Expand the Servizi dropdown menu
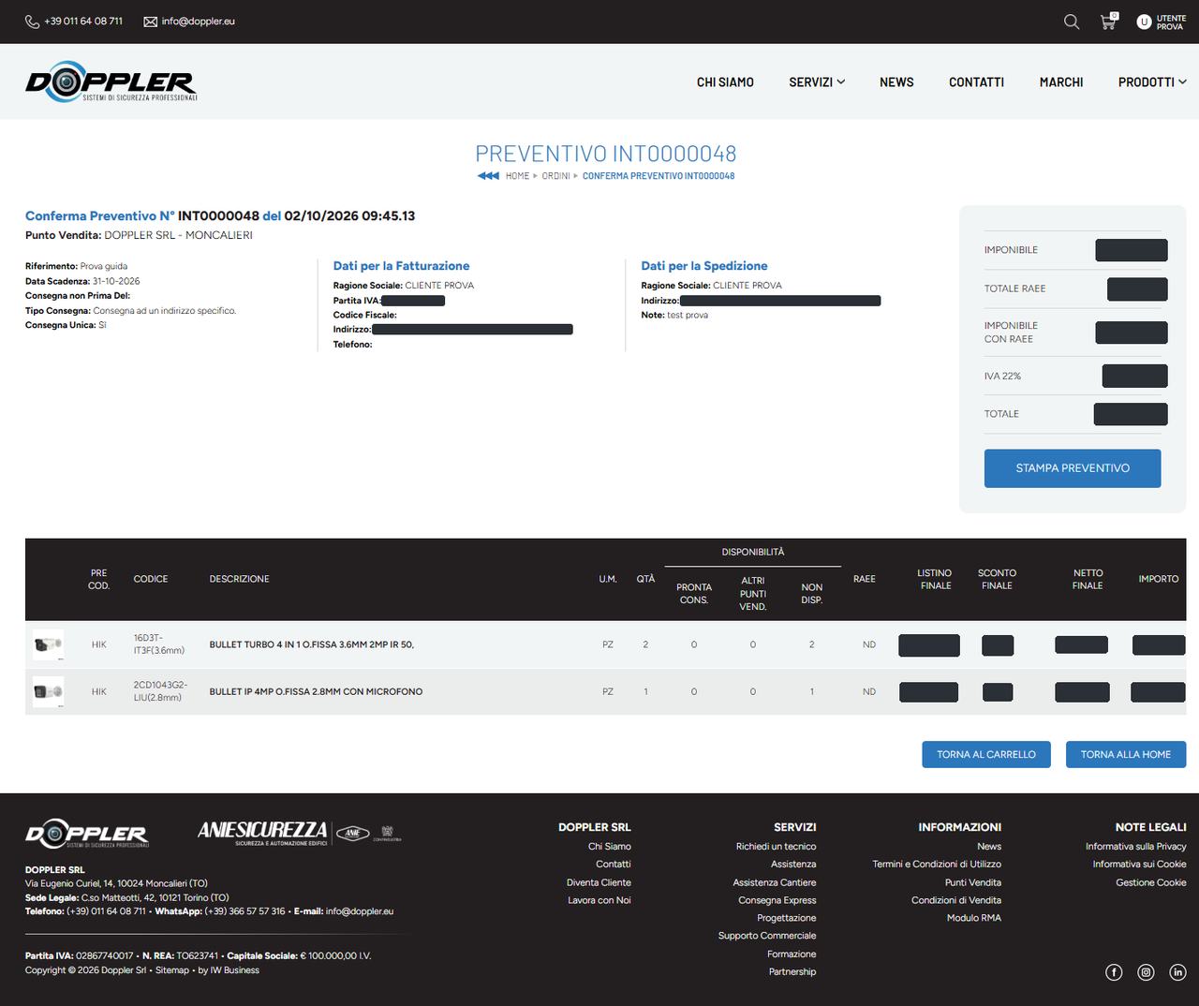 (x=817, y=82)
